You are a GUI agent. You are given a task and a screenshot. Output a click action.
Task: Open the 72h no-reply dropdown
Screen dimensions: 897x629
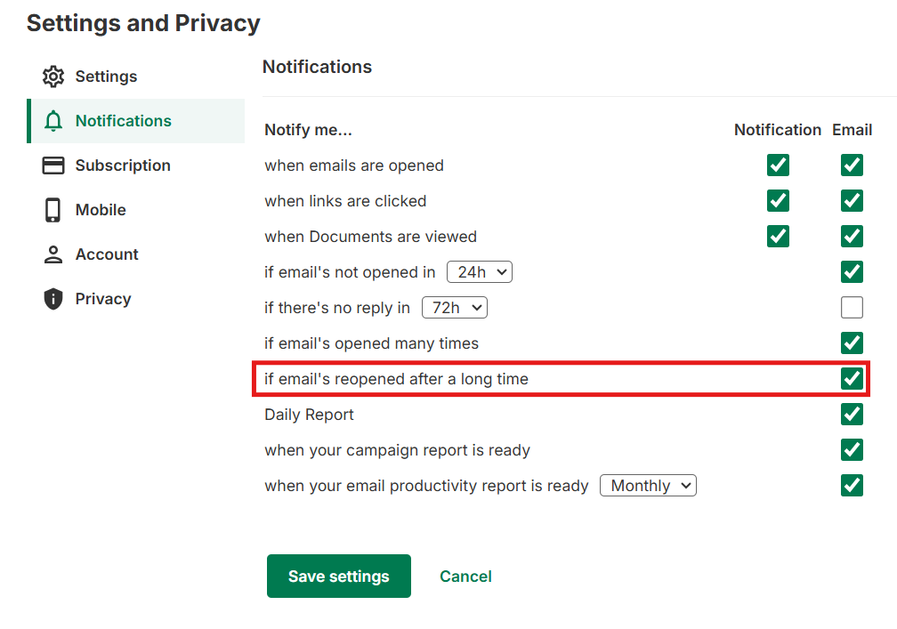[454, 308]
